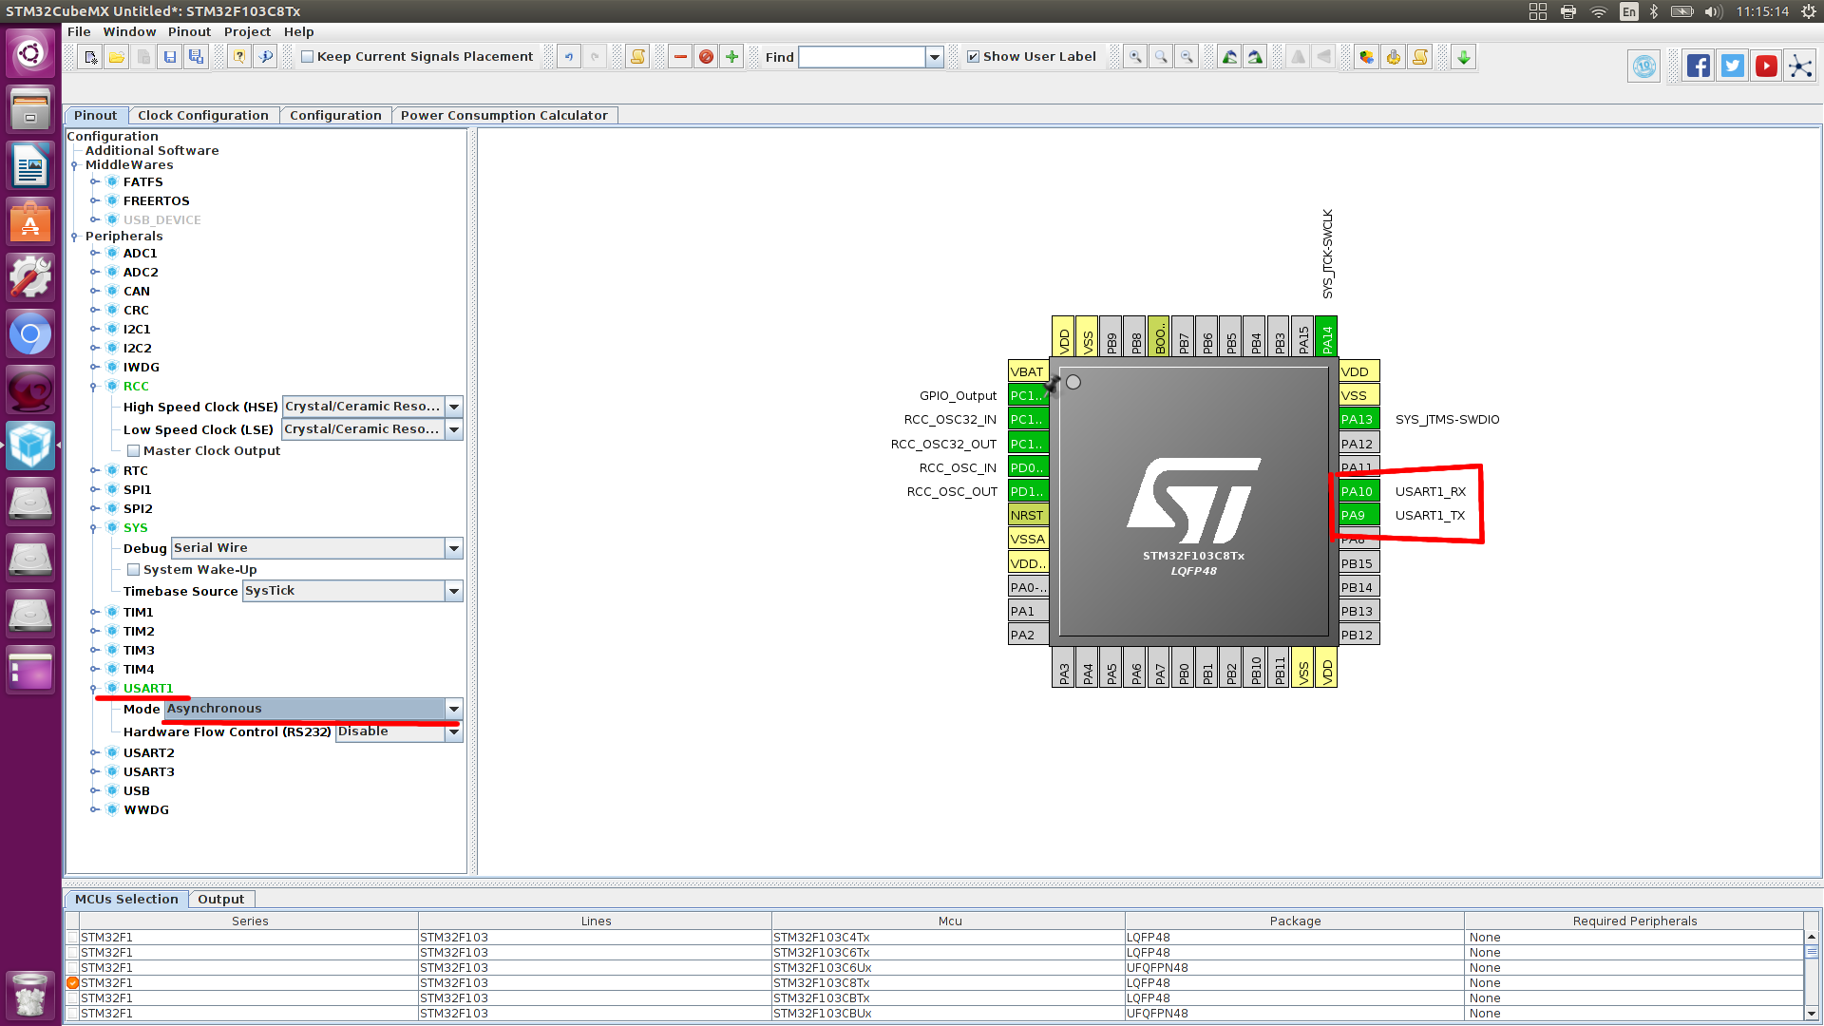Toggle Keep Current Signals Placement checkbox
This screenshot has height=1026, width=1824.
pos(307,57)
